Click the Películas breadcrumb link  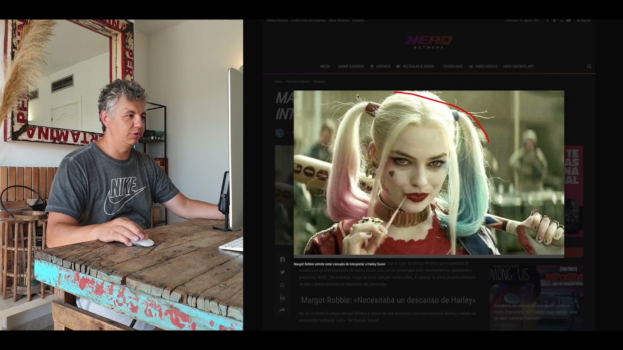click(319, 82)
